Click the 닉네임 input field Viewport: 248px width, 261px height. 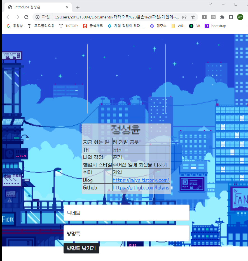tap(127, 213)
